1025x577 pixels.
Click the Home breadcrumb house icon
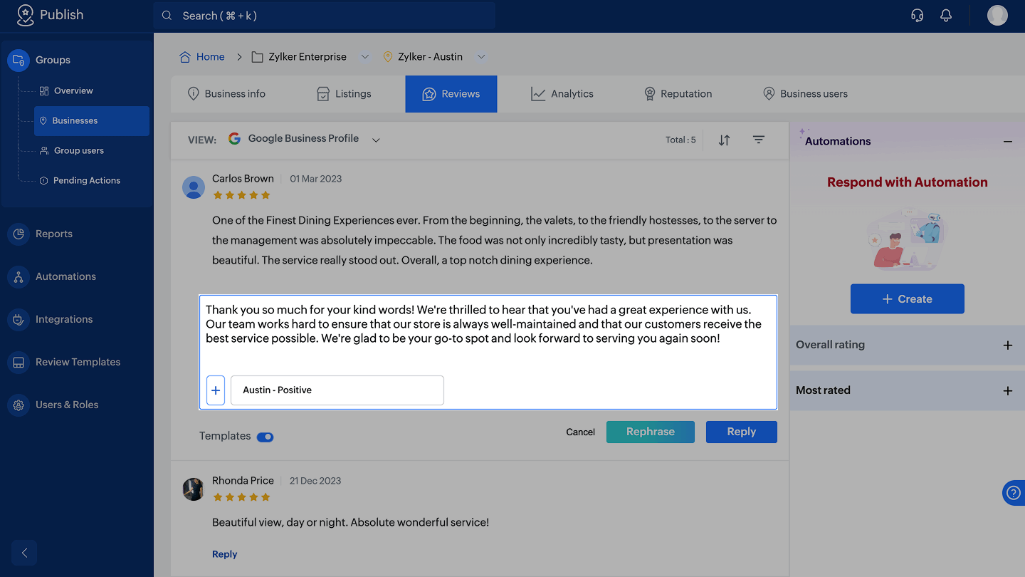[185, 57]
